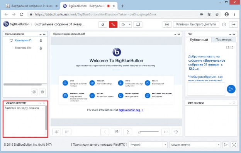Go back in browser history

click(6, 14)
